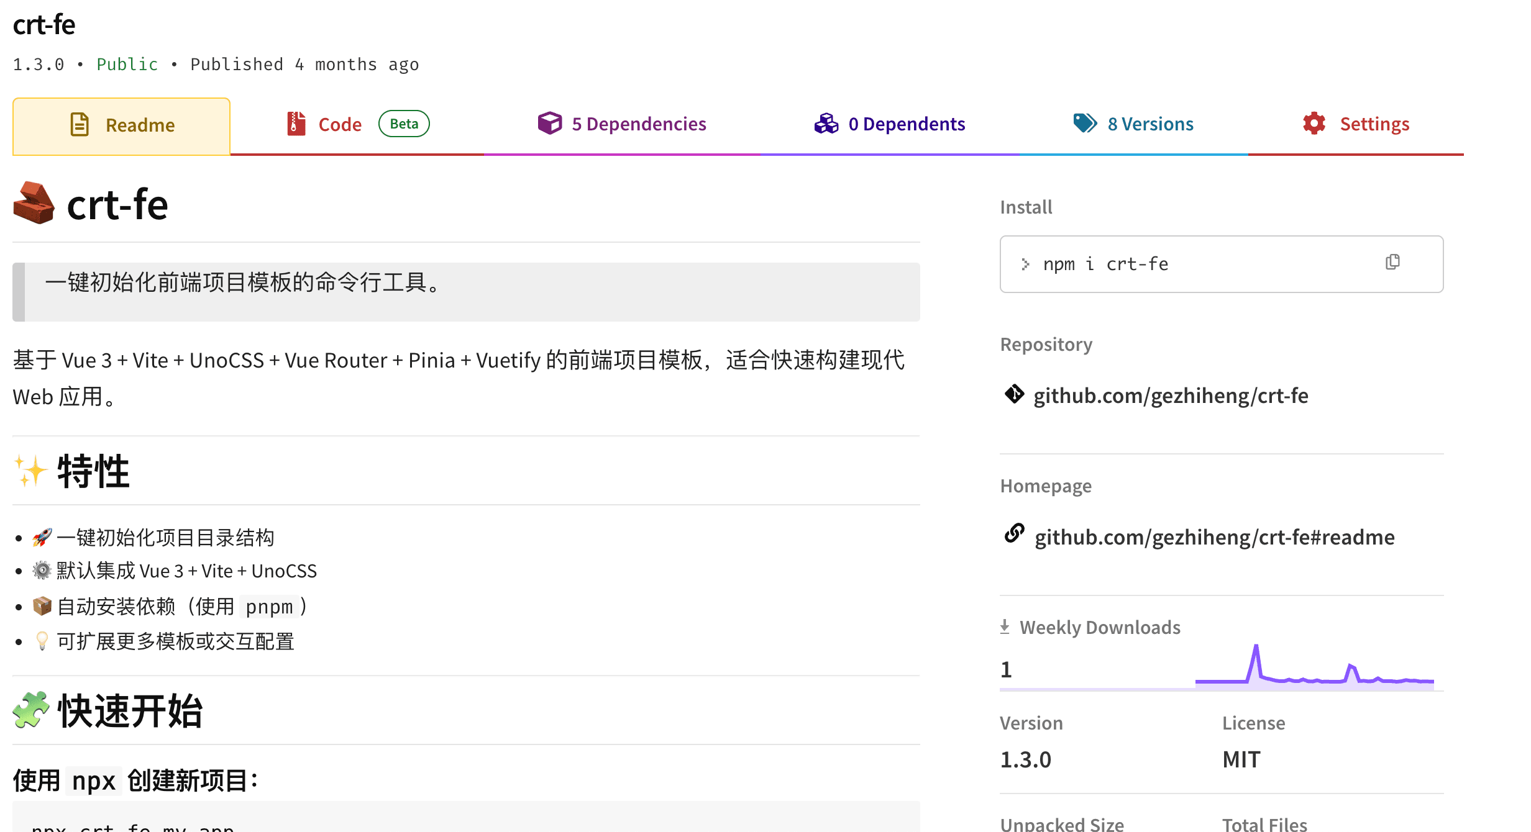This screenshot has height=832, width=1531.
Task: Click the homepage chain link icon
Action: (x=1014, y=533)
